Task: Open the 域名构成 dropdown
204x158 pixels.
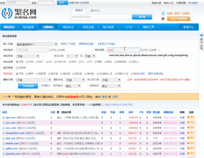Action: 28,56
